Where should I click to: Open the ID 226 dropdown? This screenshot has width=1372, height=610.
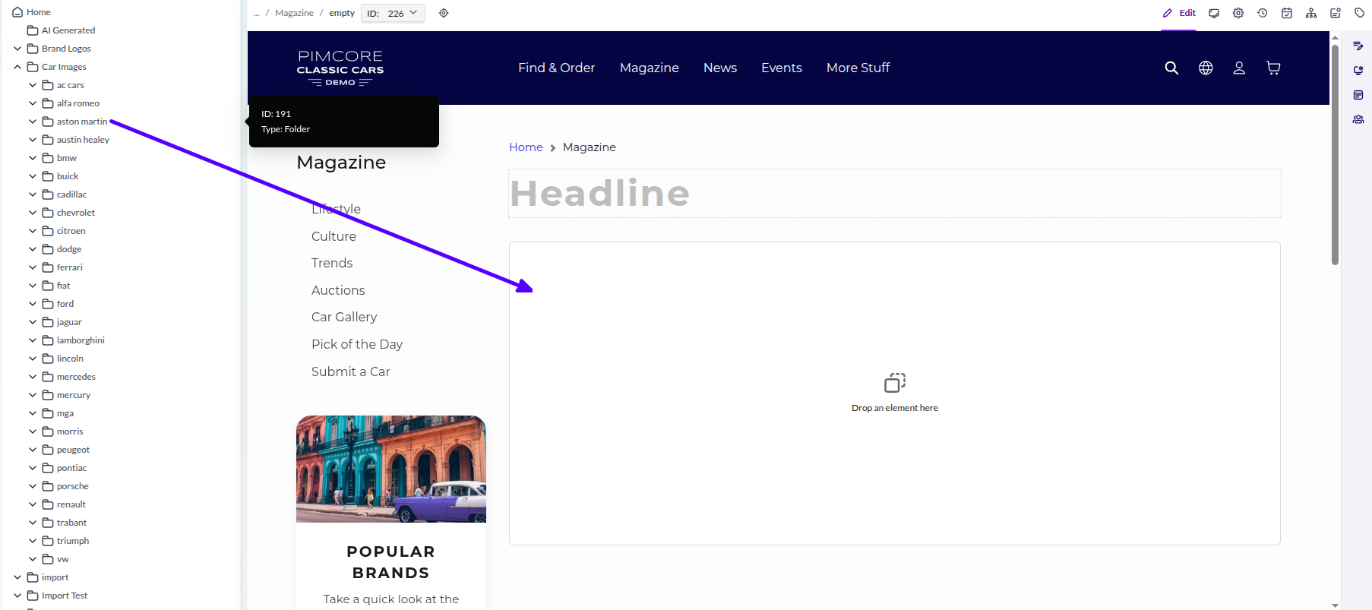click(x=393, y=13)
